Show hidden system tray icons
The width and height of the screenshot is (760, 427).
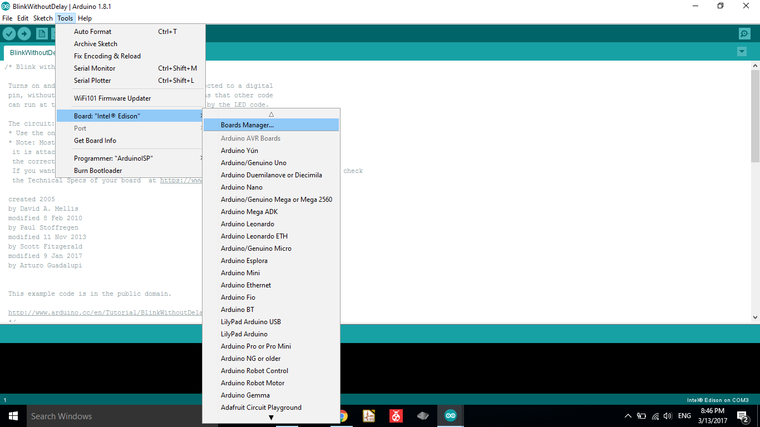[628, 416]
